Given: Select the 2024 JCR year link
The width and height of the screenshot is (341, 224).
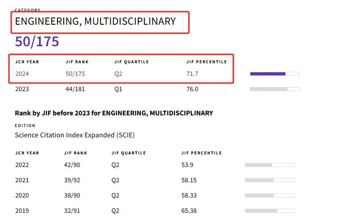Looking at the screenshot, I should (22, 74).
